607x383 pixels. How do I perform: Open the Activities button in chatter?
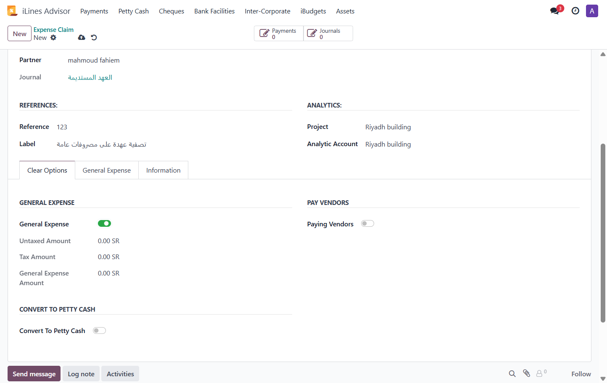click(120, 374)
